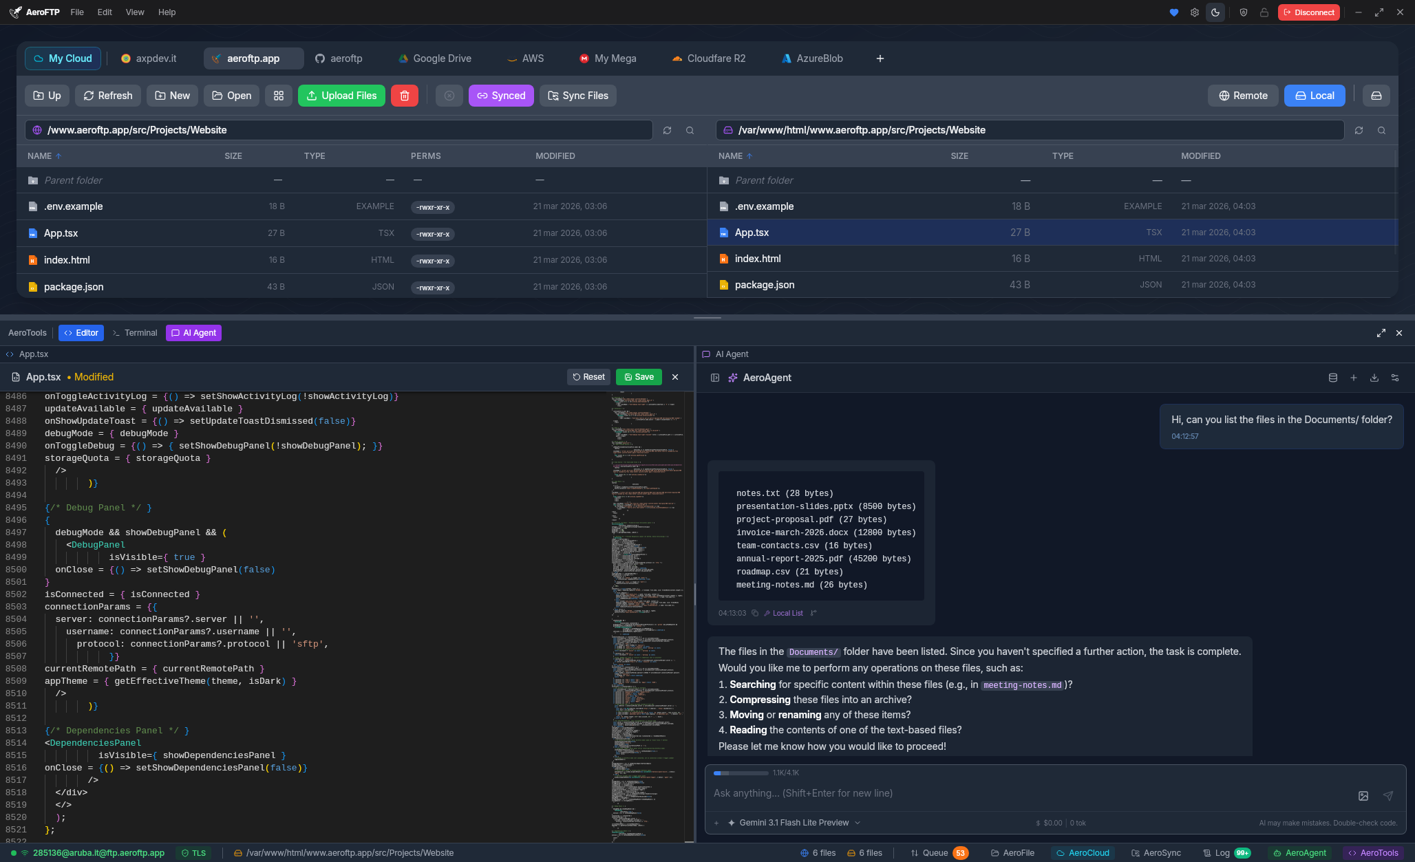Switch to the Terminal tab in AeroTools
The image size is (1415, 862).
tap(140, 332)
